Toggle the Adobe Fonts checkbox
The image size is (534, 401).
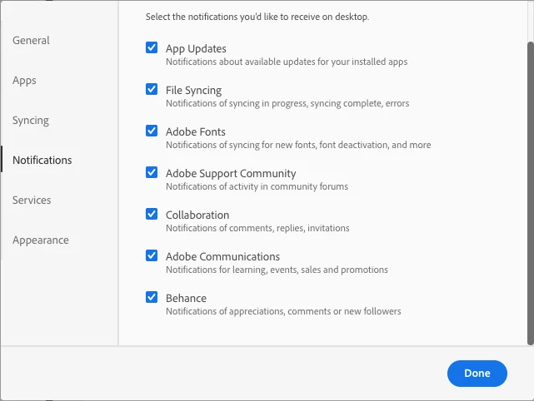click(x=152, y=131)
